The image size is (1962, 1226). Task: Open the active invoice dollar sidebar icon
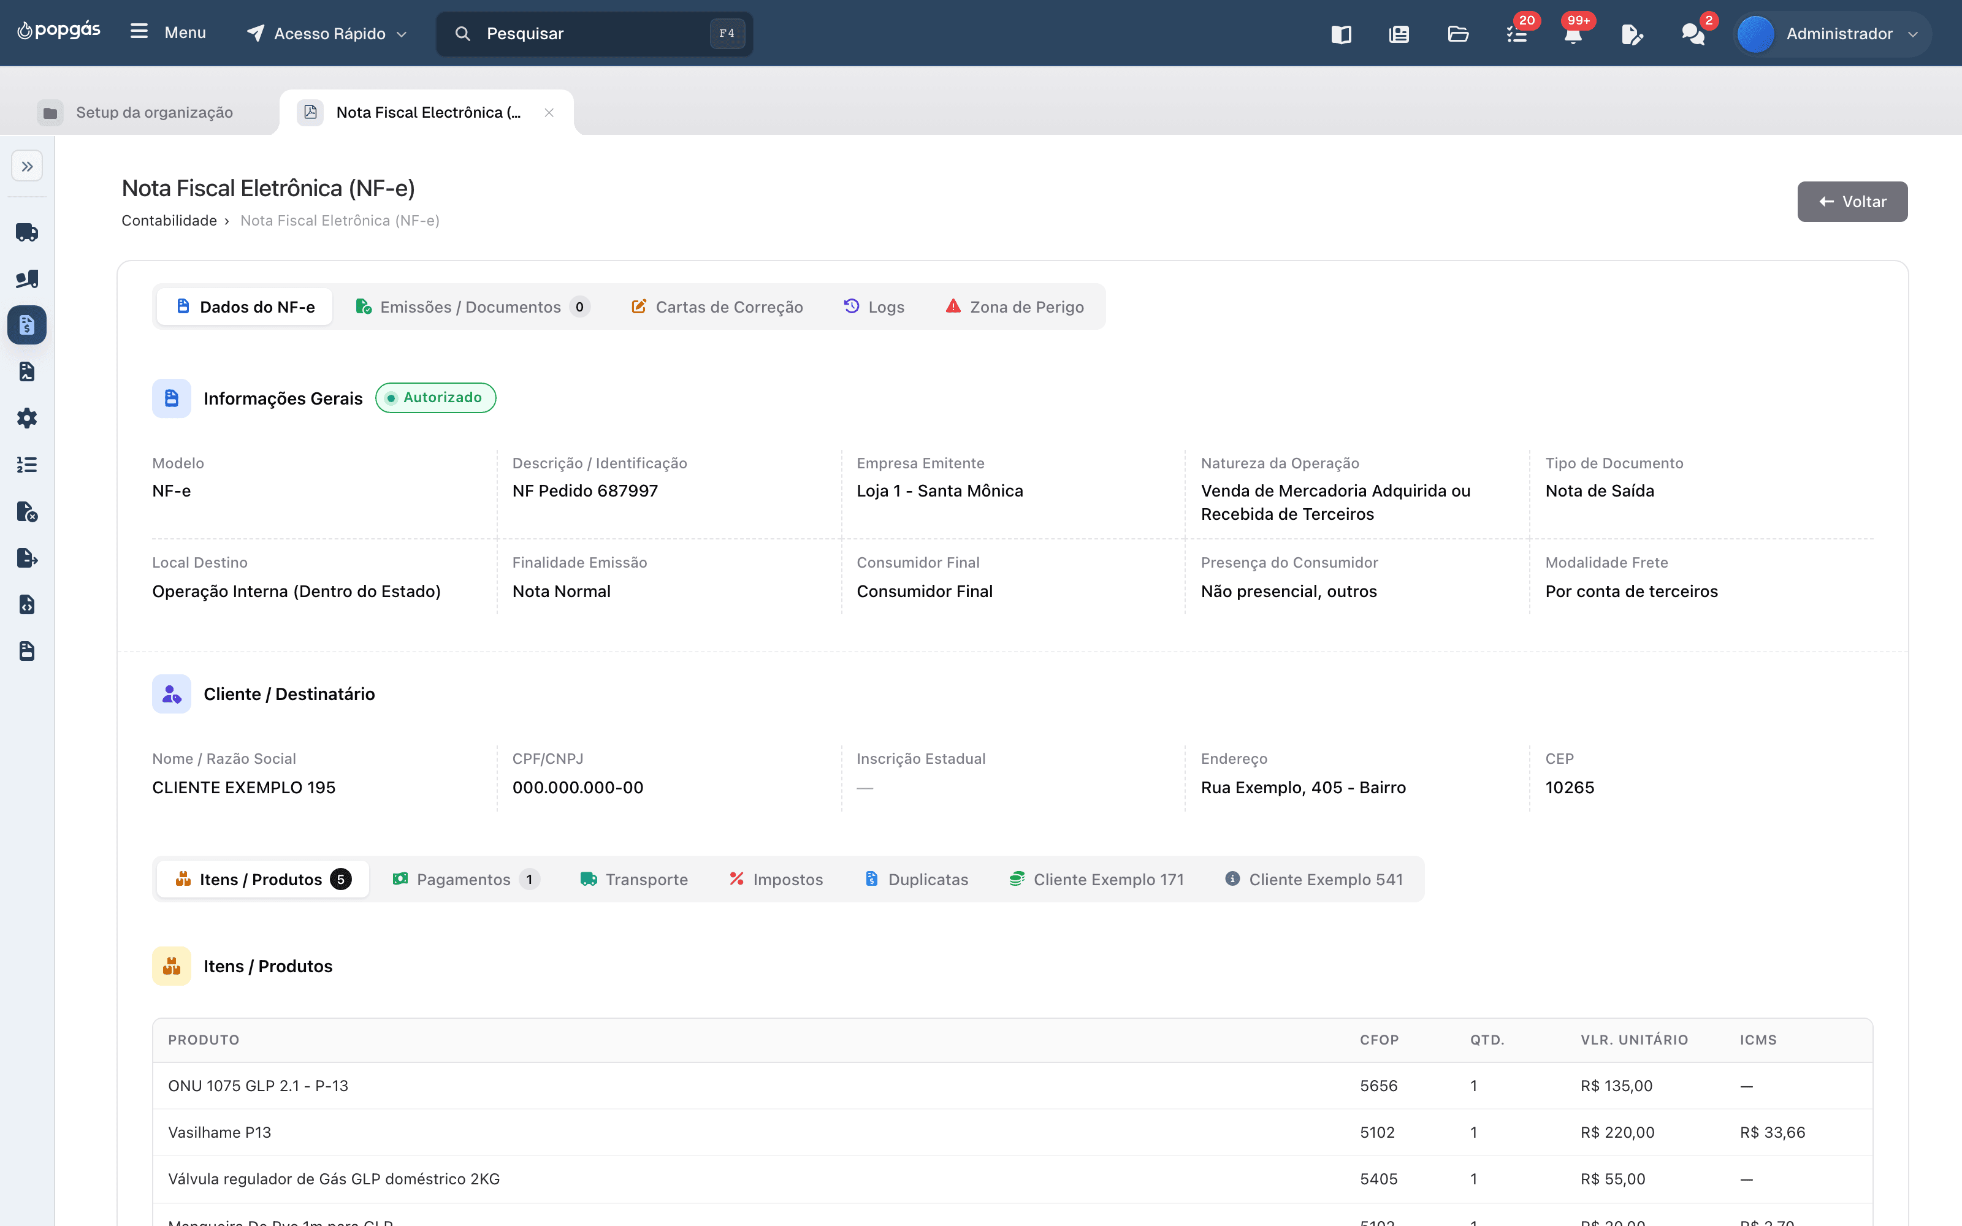tap(27, 325)
